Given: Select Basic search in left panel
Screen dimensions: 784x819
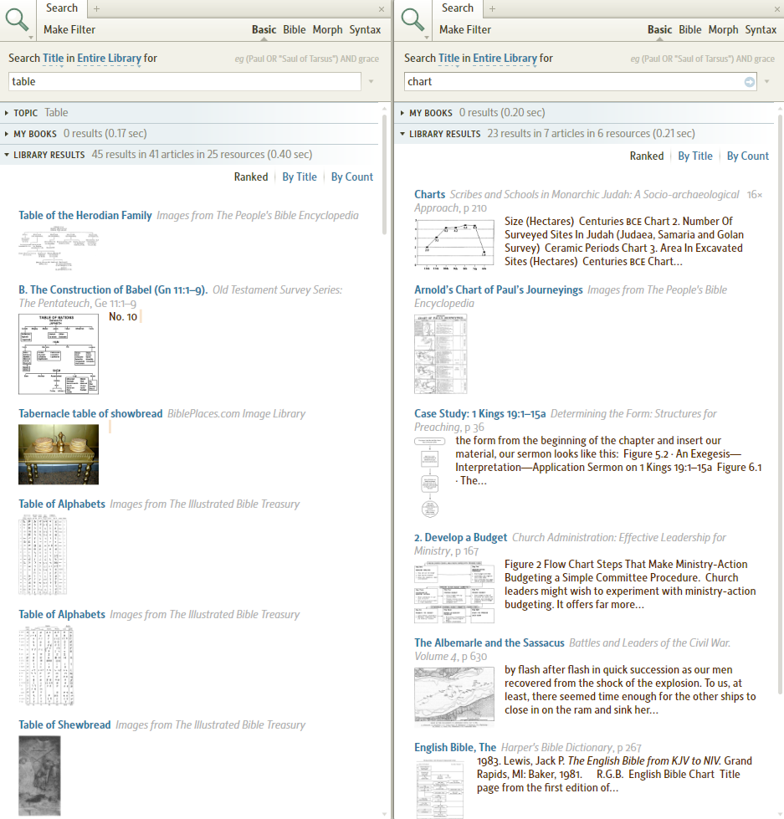Looking at the screenshot, I should coord(264,30).
